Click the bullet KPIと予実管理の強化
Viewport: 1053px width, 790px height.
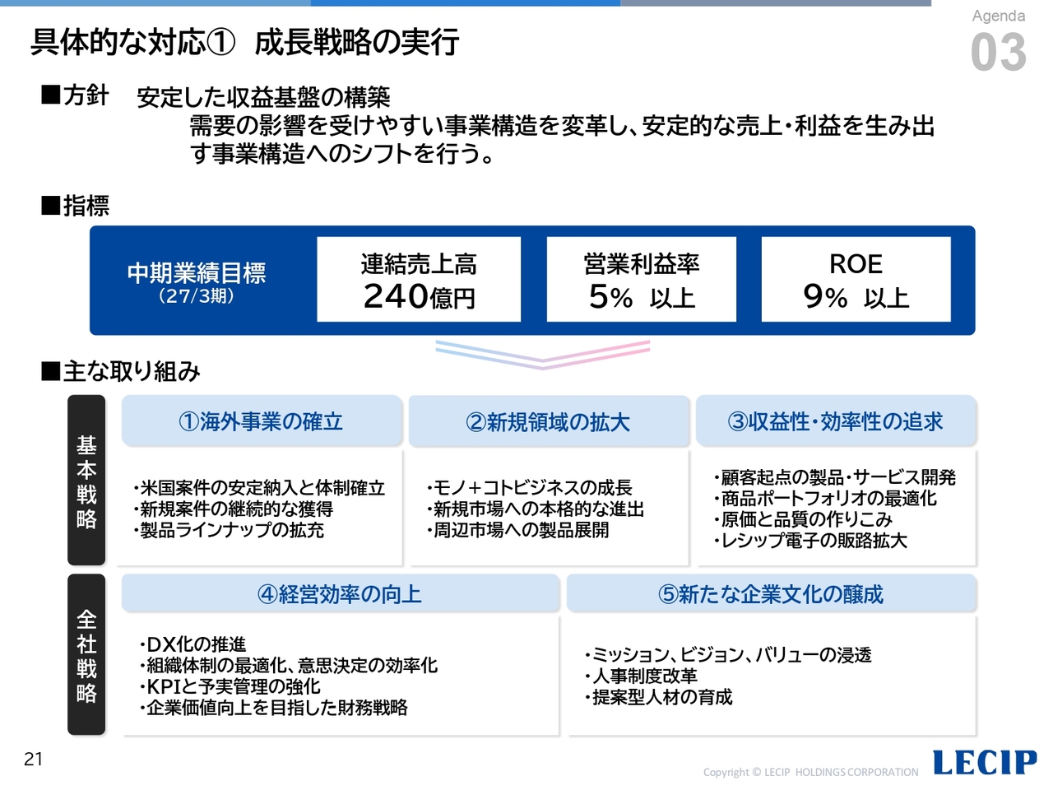point(230,686)
